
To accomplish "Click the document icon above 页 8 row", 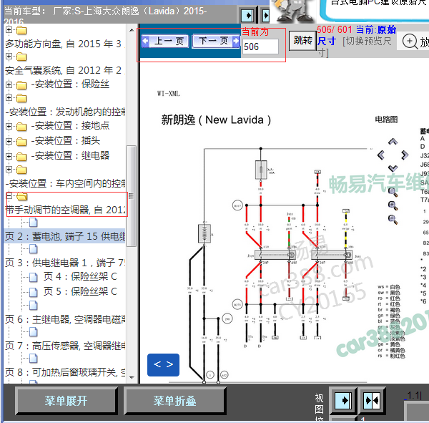I will tap(34, 358).
